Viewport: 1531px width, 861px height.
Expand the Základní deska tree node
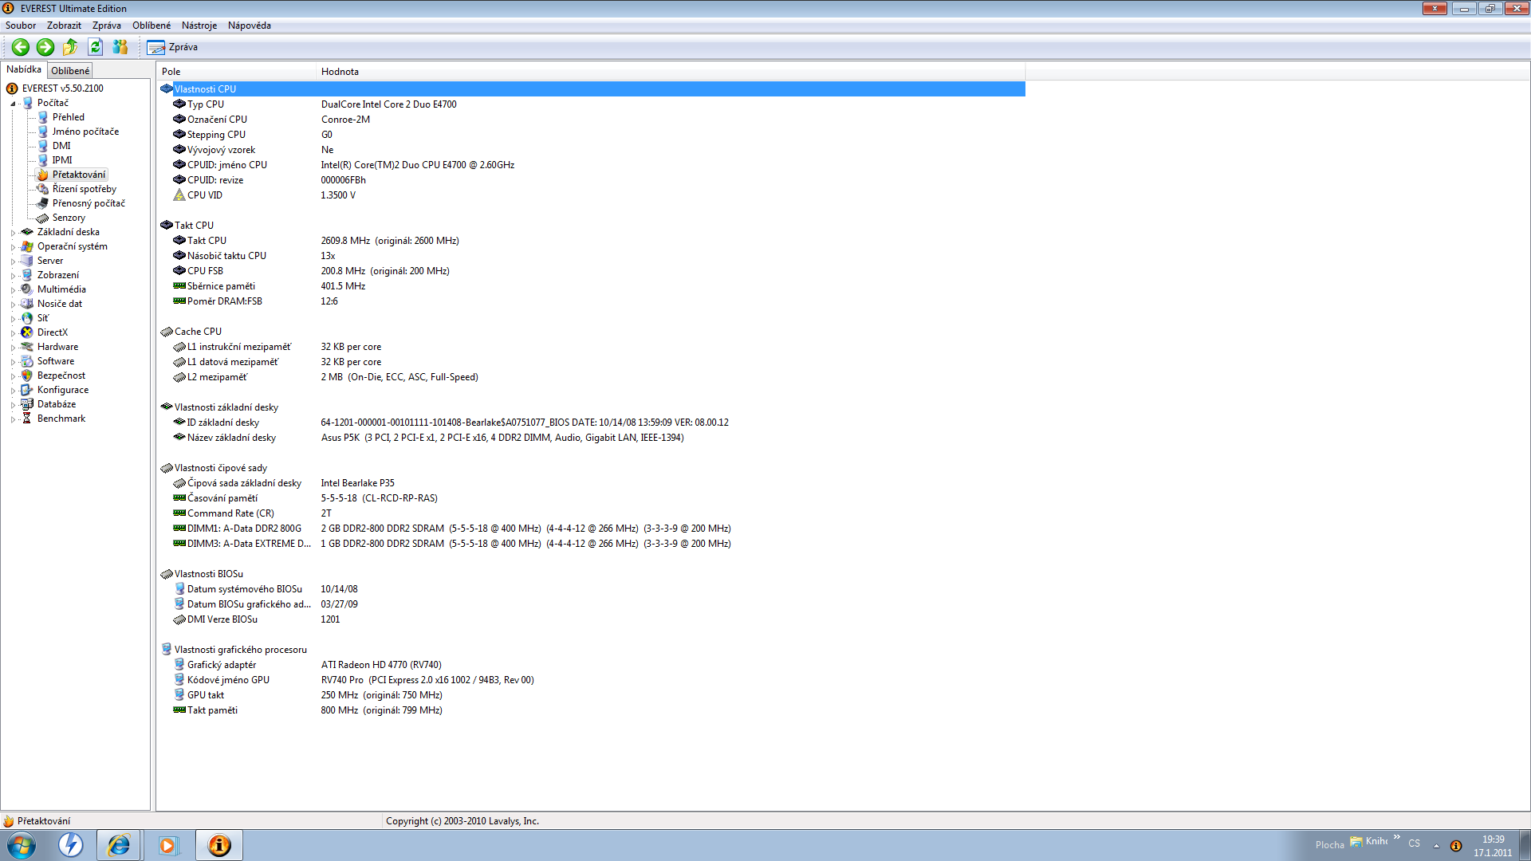click(13, 233)
